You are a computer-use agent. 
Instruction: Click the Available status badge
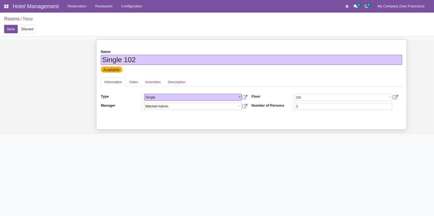(x=111, y=70)
